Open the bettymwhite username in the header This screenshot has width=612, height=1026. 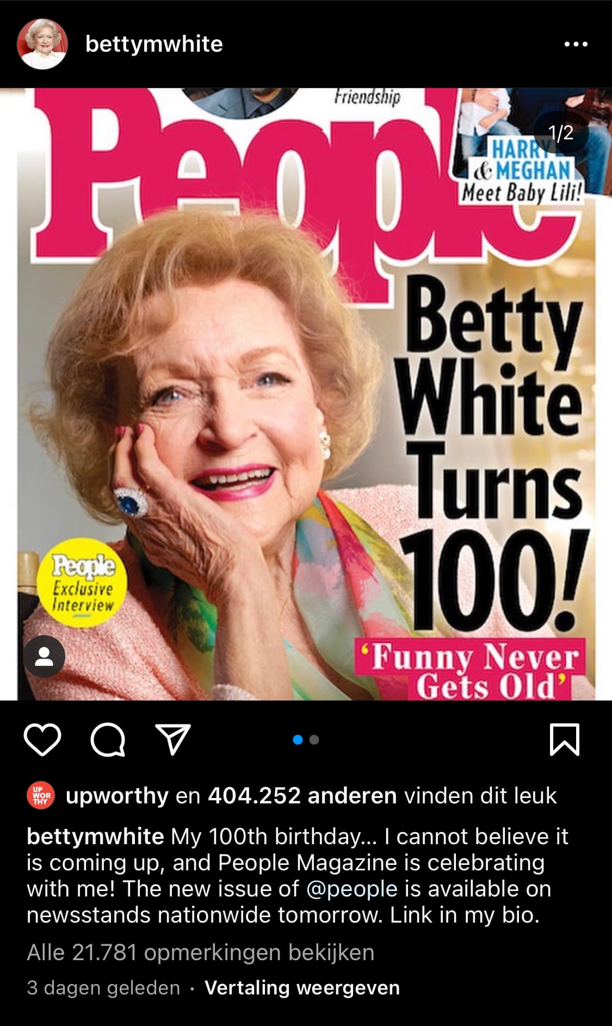pyautogui.click(x=154, y=44)
